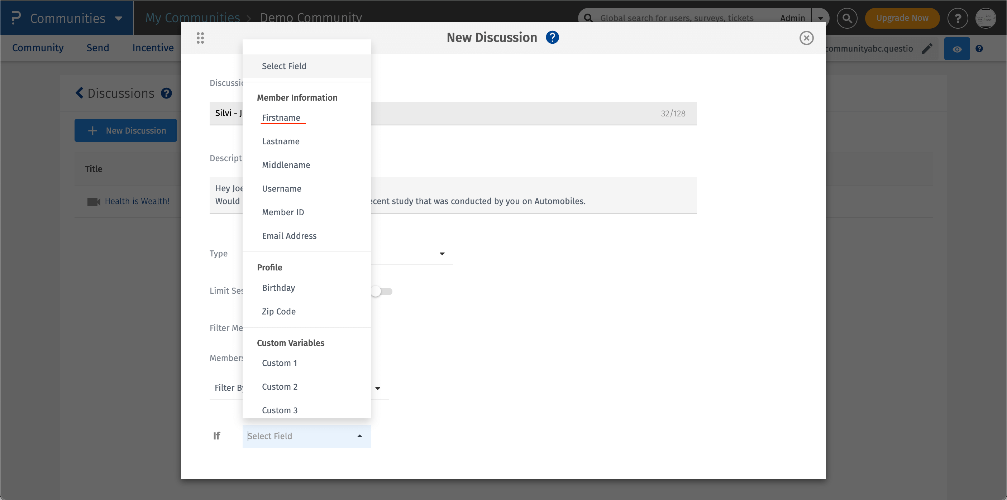This screenshot has height=500, width=1007.
Task: Pick Zip Code under Profile
Action: tap(278, 311)
